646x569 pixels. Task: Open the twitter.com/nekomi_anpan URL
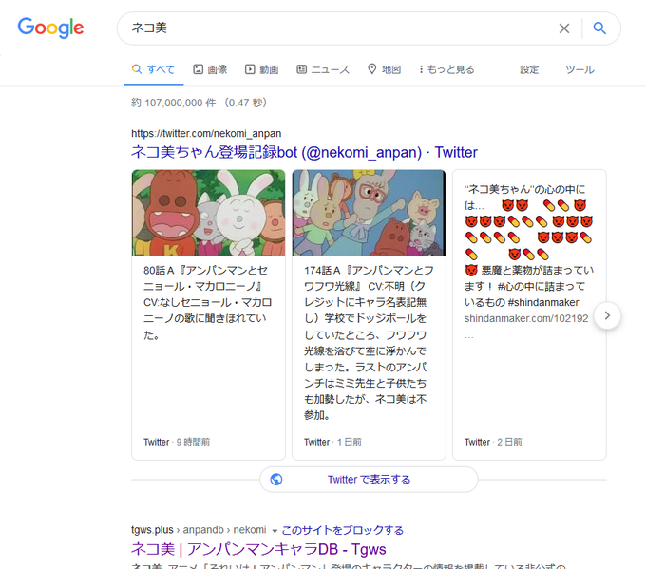coord(206,134)
